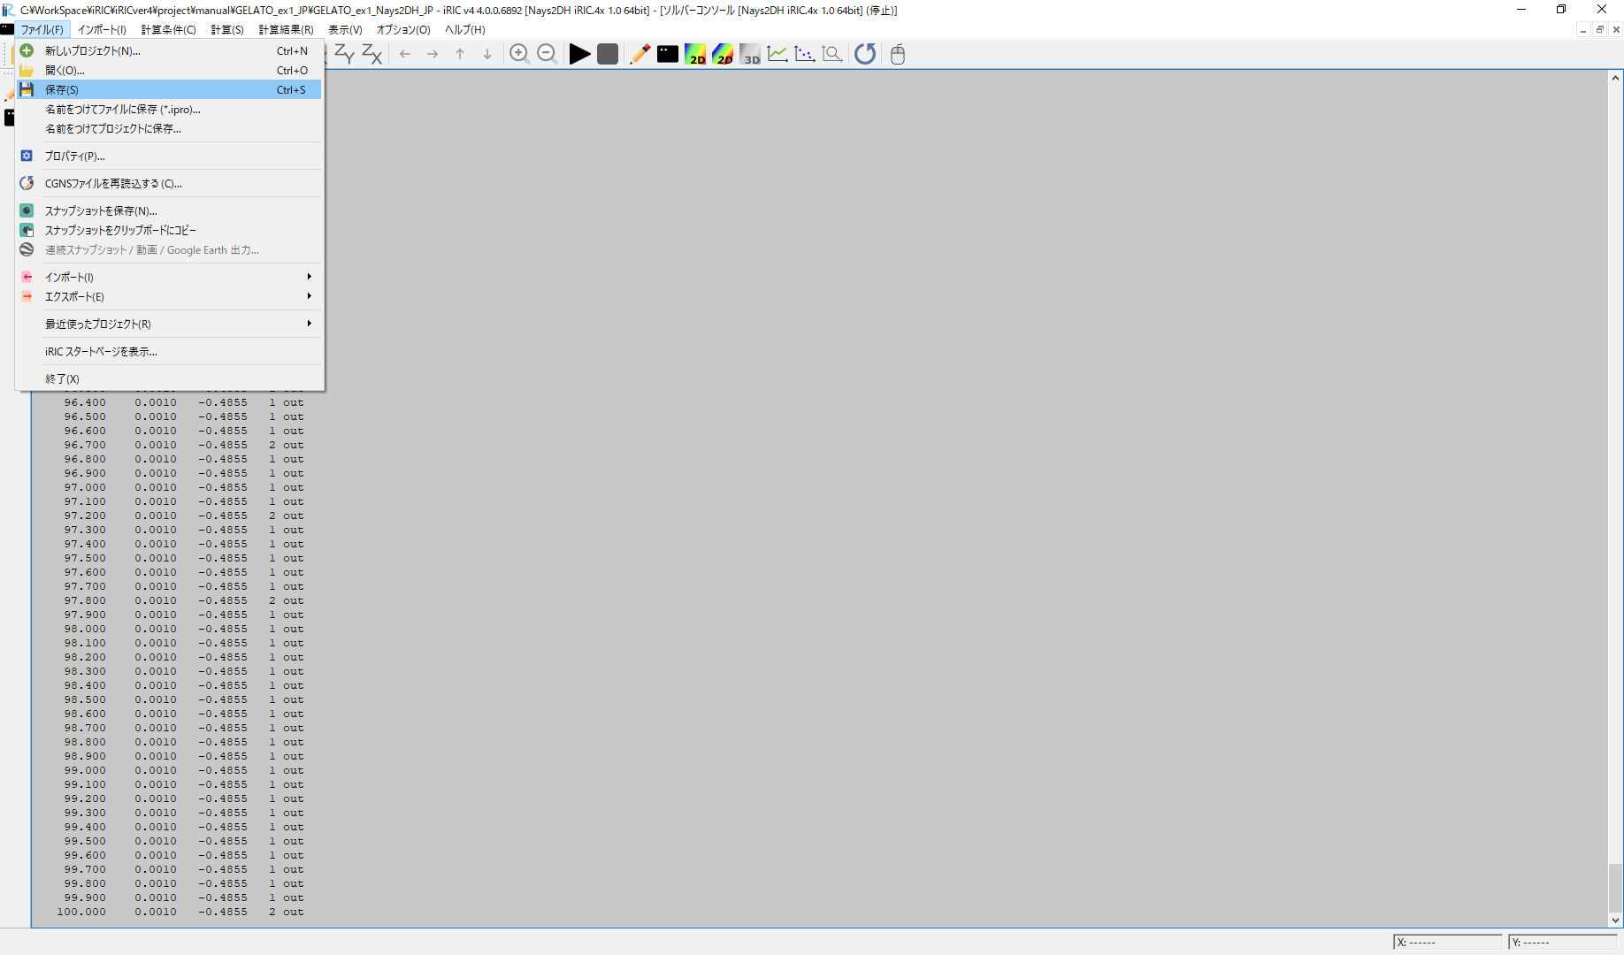Choose 開く(O)... menu entry

169,70
